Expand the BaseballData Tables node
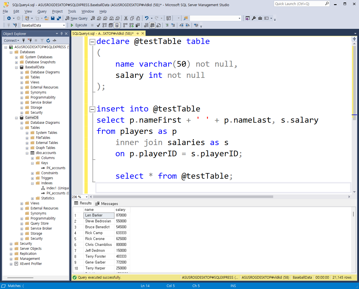Image resolution: width=359 pixels, height=289 pixels. [x=22, y=77]
